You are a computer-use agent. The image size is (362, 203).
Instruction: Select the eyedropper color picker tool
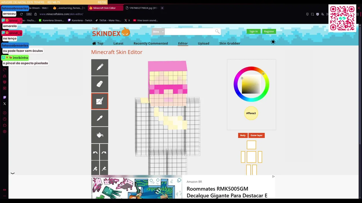coord(100,118)
